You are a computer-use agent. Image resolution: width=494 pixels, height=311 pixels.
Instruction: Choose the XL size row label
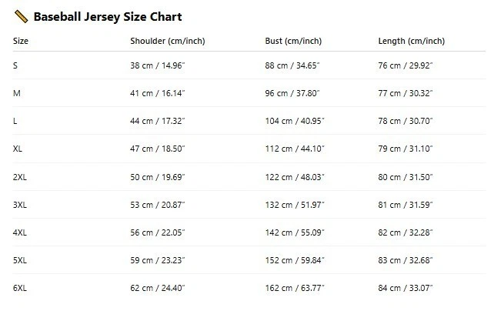(x=18, y=149)
